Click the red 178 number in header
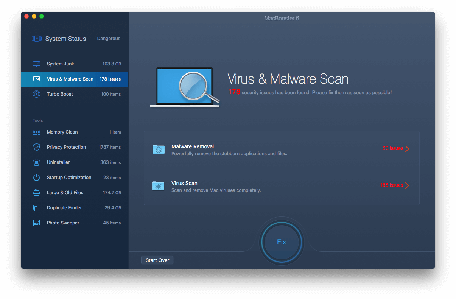Viewport: 456px width, 299px height. 234,92
